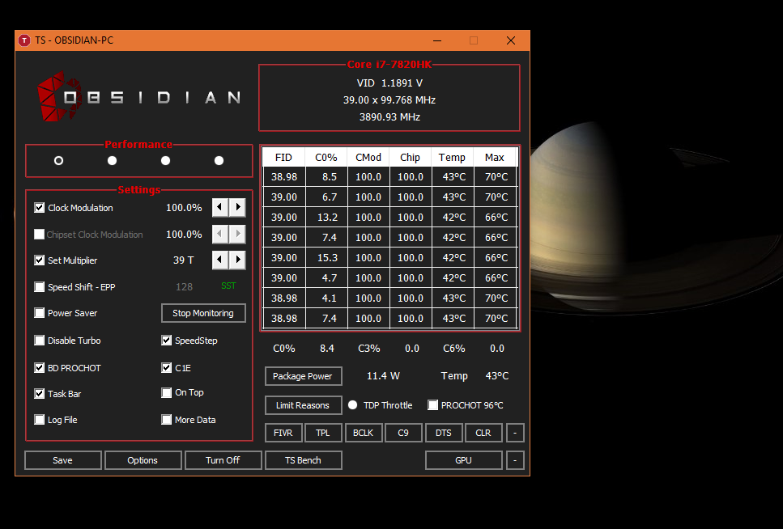The height and width of the screenshot is (529, 783).
Task: Click the Turn Off button
Action: [223, 460]
